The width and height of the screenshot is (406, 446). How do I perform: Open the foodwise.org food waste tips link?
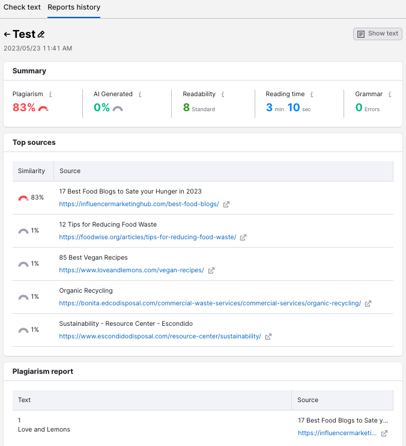(x=147, y=237)
